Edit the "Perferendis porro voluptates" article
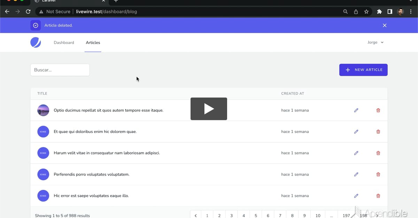The width and height of the screenshot is (418, 218). [x=356, y=174]
